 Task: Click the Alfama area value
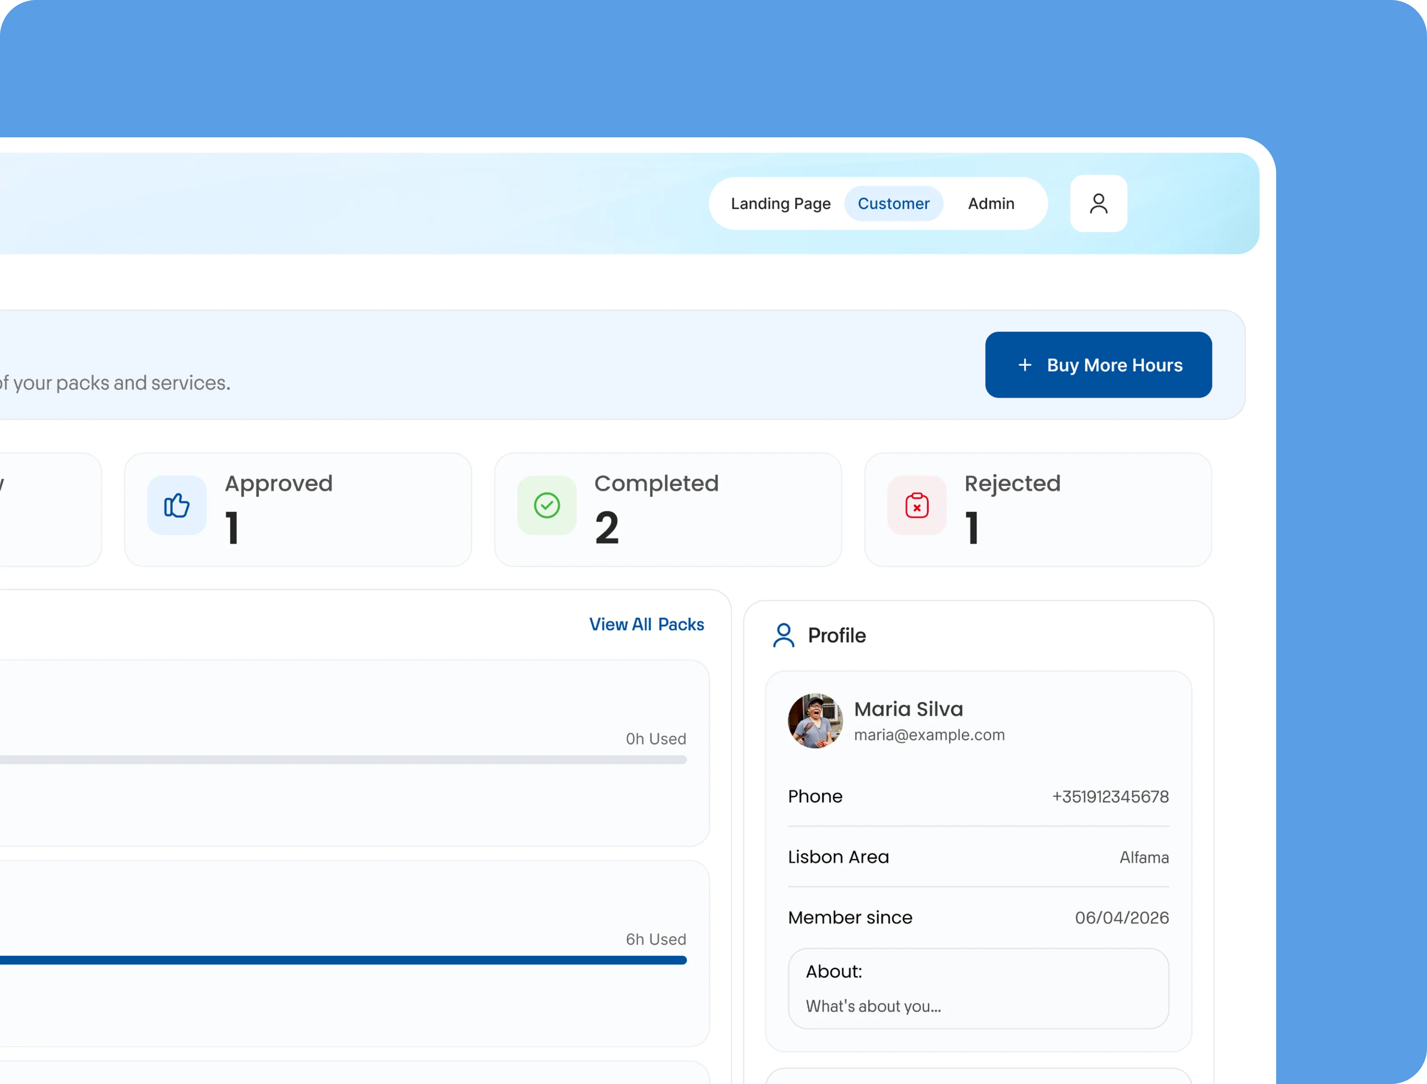pyautogui.click(x=1144, y=857)
